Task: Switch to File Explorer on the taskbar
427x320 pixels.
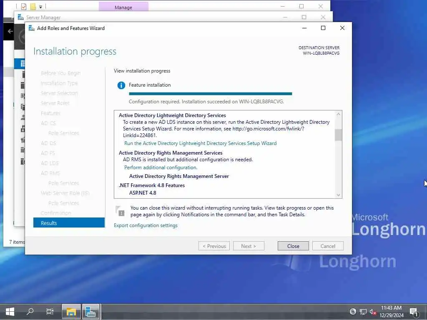Action: point(71,312)
